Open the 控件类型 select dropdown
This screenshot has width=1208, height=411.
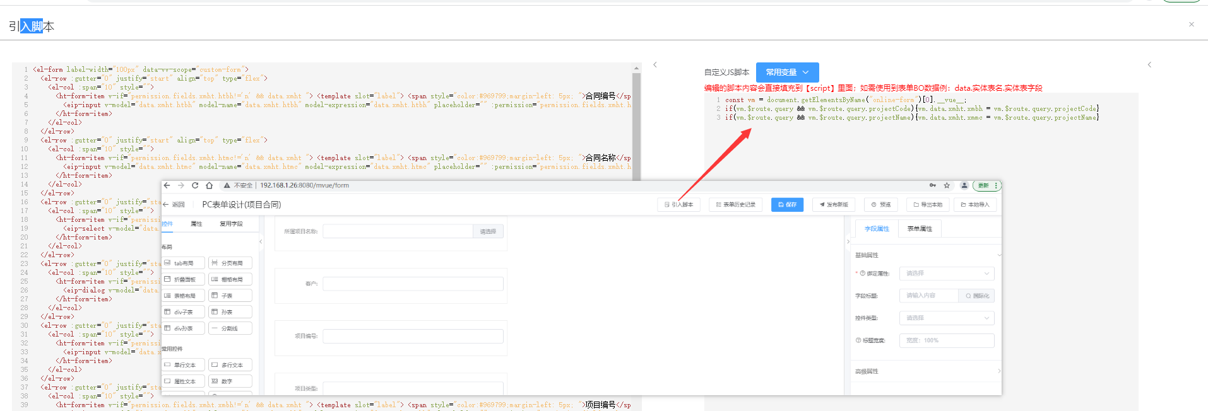pyautogui.click(x=946, y=318)
